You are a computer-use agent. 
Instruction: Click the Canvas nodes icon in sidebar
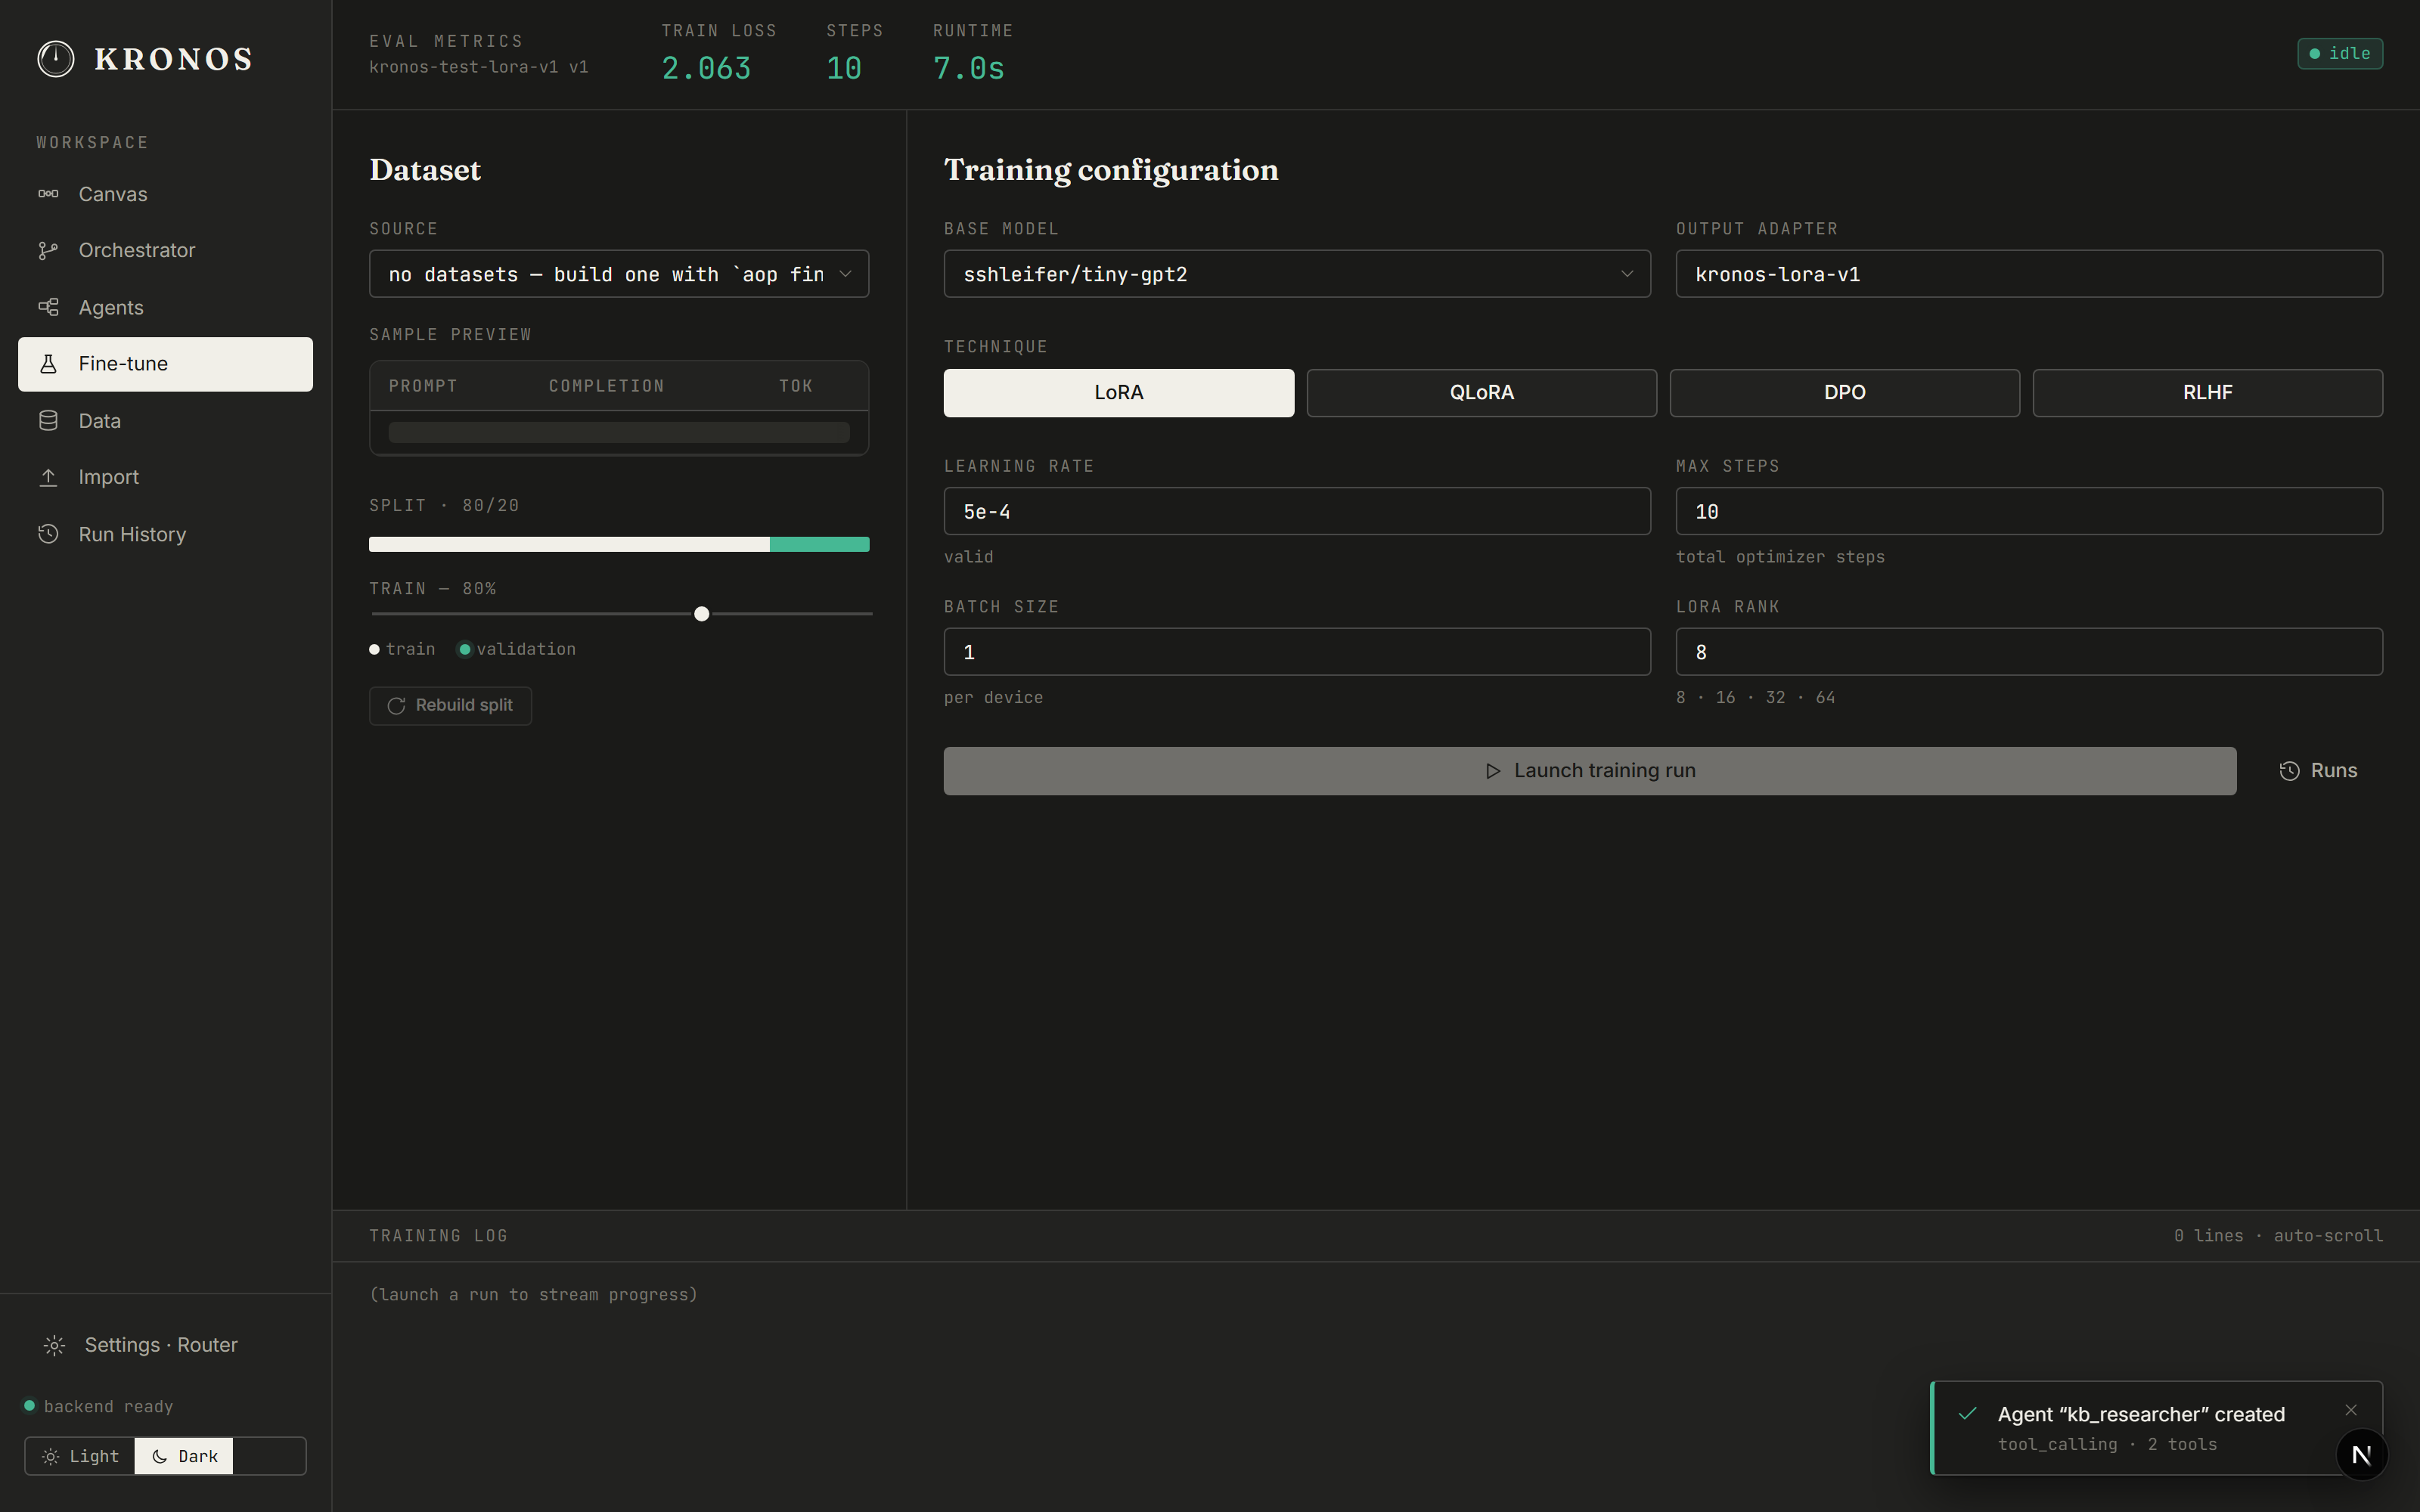(48, 194)
